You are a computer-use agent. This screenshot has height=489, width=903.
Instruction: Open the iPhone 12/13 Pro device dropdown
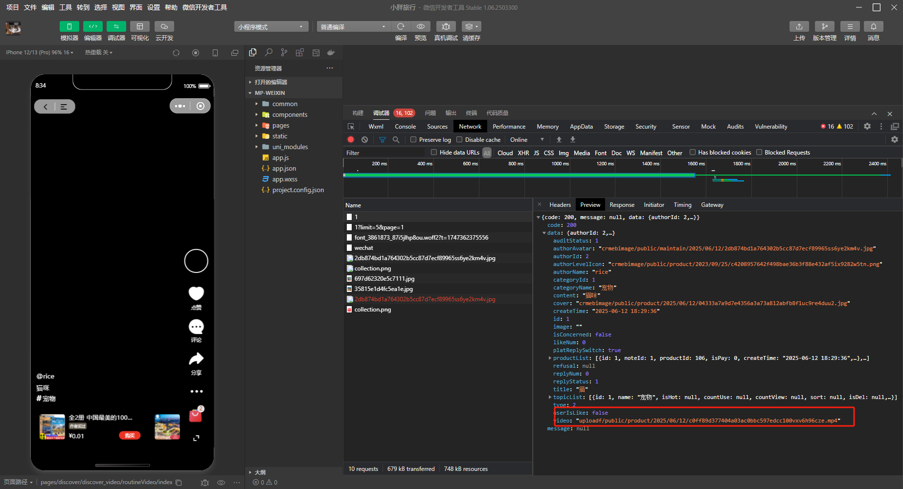(x=40, y=52)
